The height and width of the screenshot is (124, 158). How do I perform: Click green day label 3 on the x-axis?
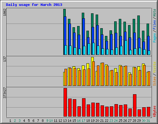pyautogui.click(x=19, y=121)
